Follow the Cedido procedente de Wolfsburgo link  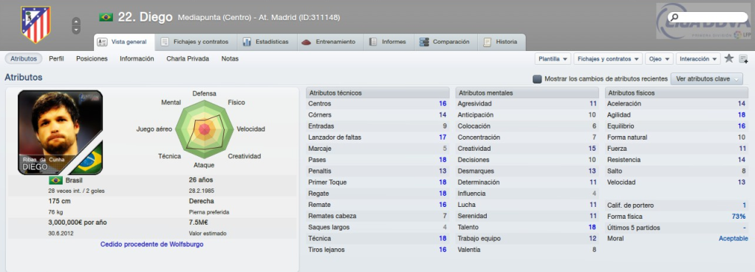pyautogui.click(x=151, y=244)
